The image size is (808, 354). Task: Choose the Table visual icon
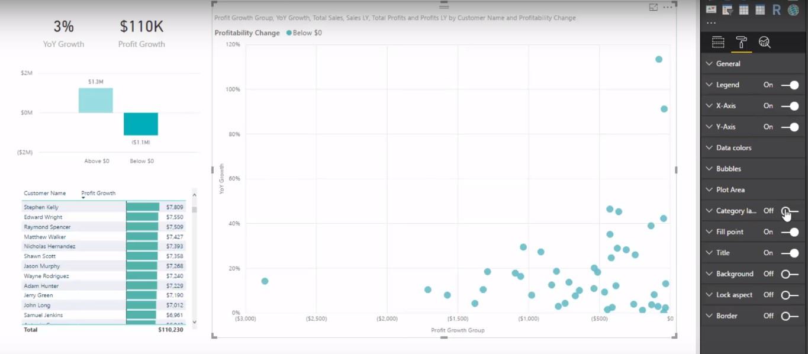tap(743, 9)
